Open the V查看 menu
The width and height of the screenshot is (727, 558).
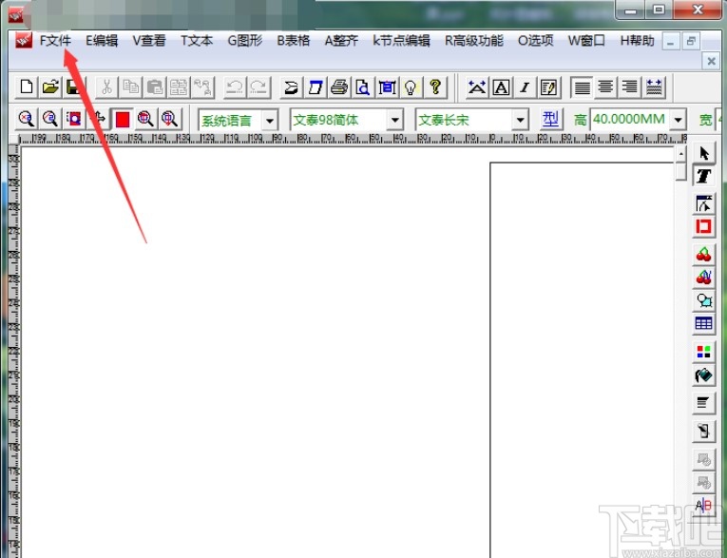pos(149,41)
